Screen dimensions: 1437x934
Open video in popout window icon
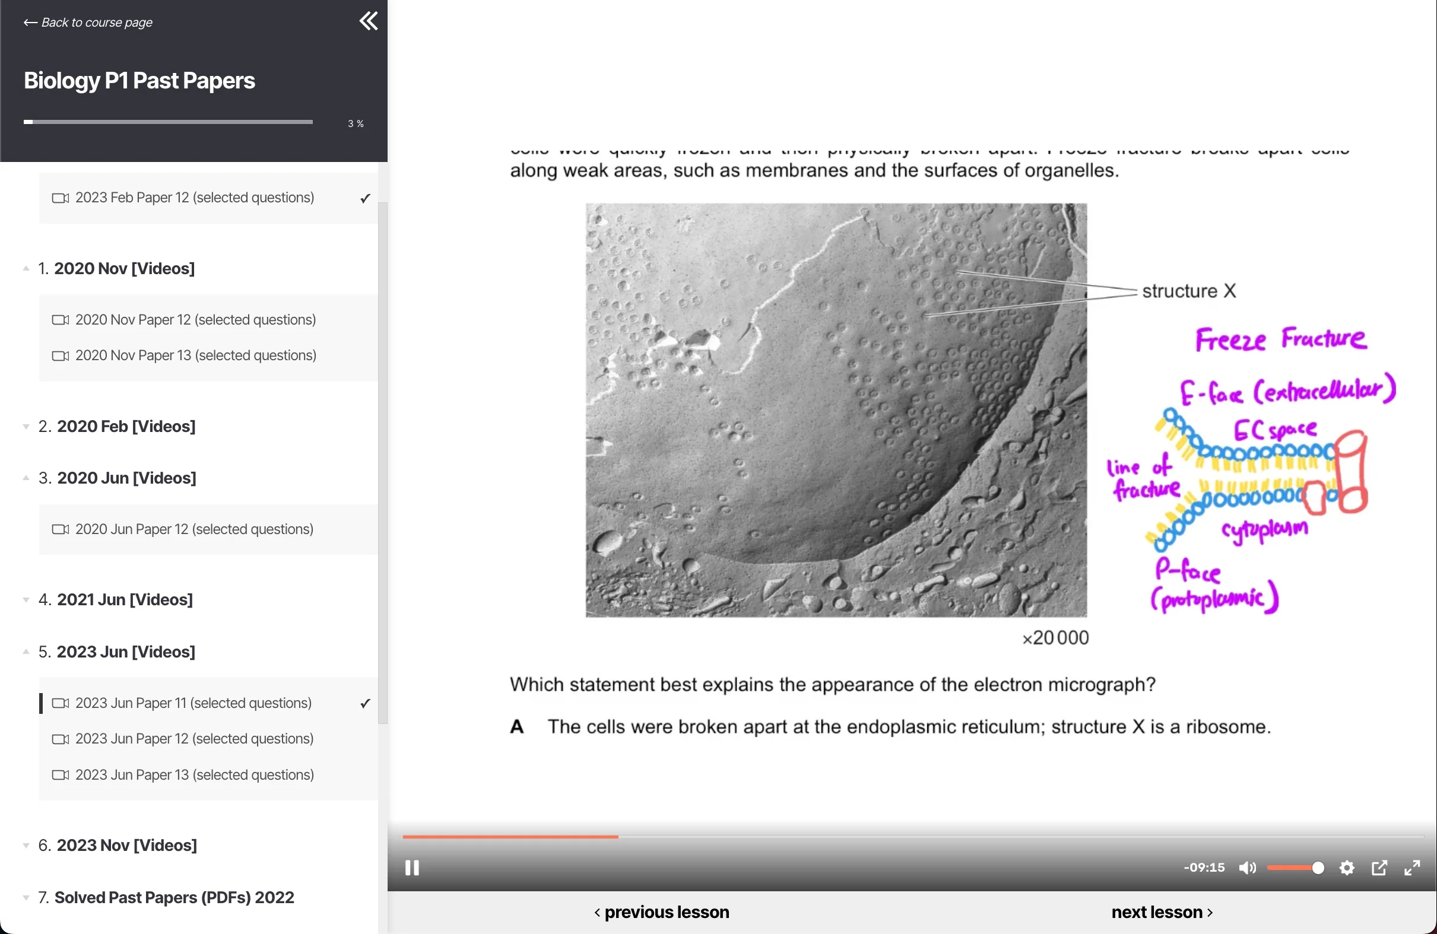(1379, 868)
